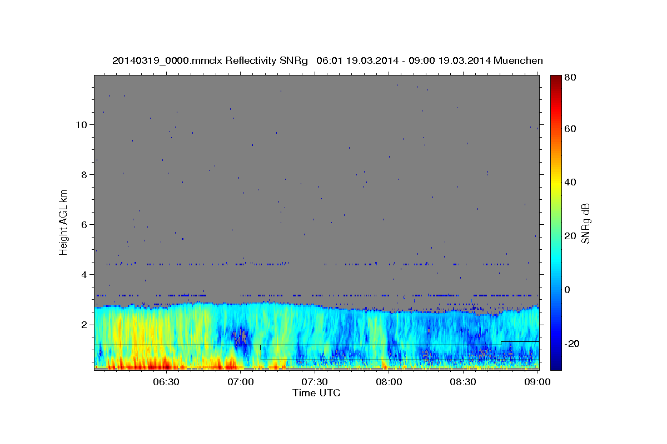Click the colorbar value 0
This screenshot has width=667, height=444.
coord(568,290)
